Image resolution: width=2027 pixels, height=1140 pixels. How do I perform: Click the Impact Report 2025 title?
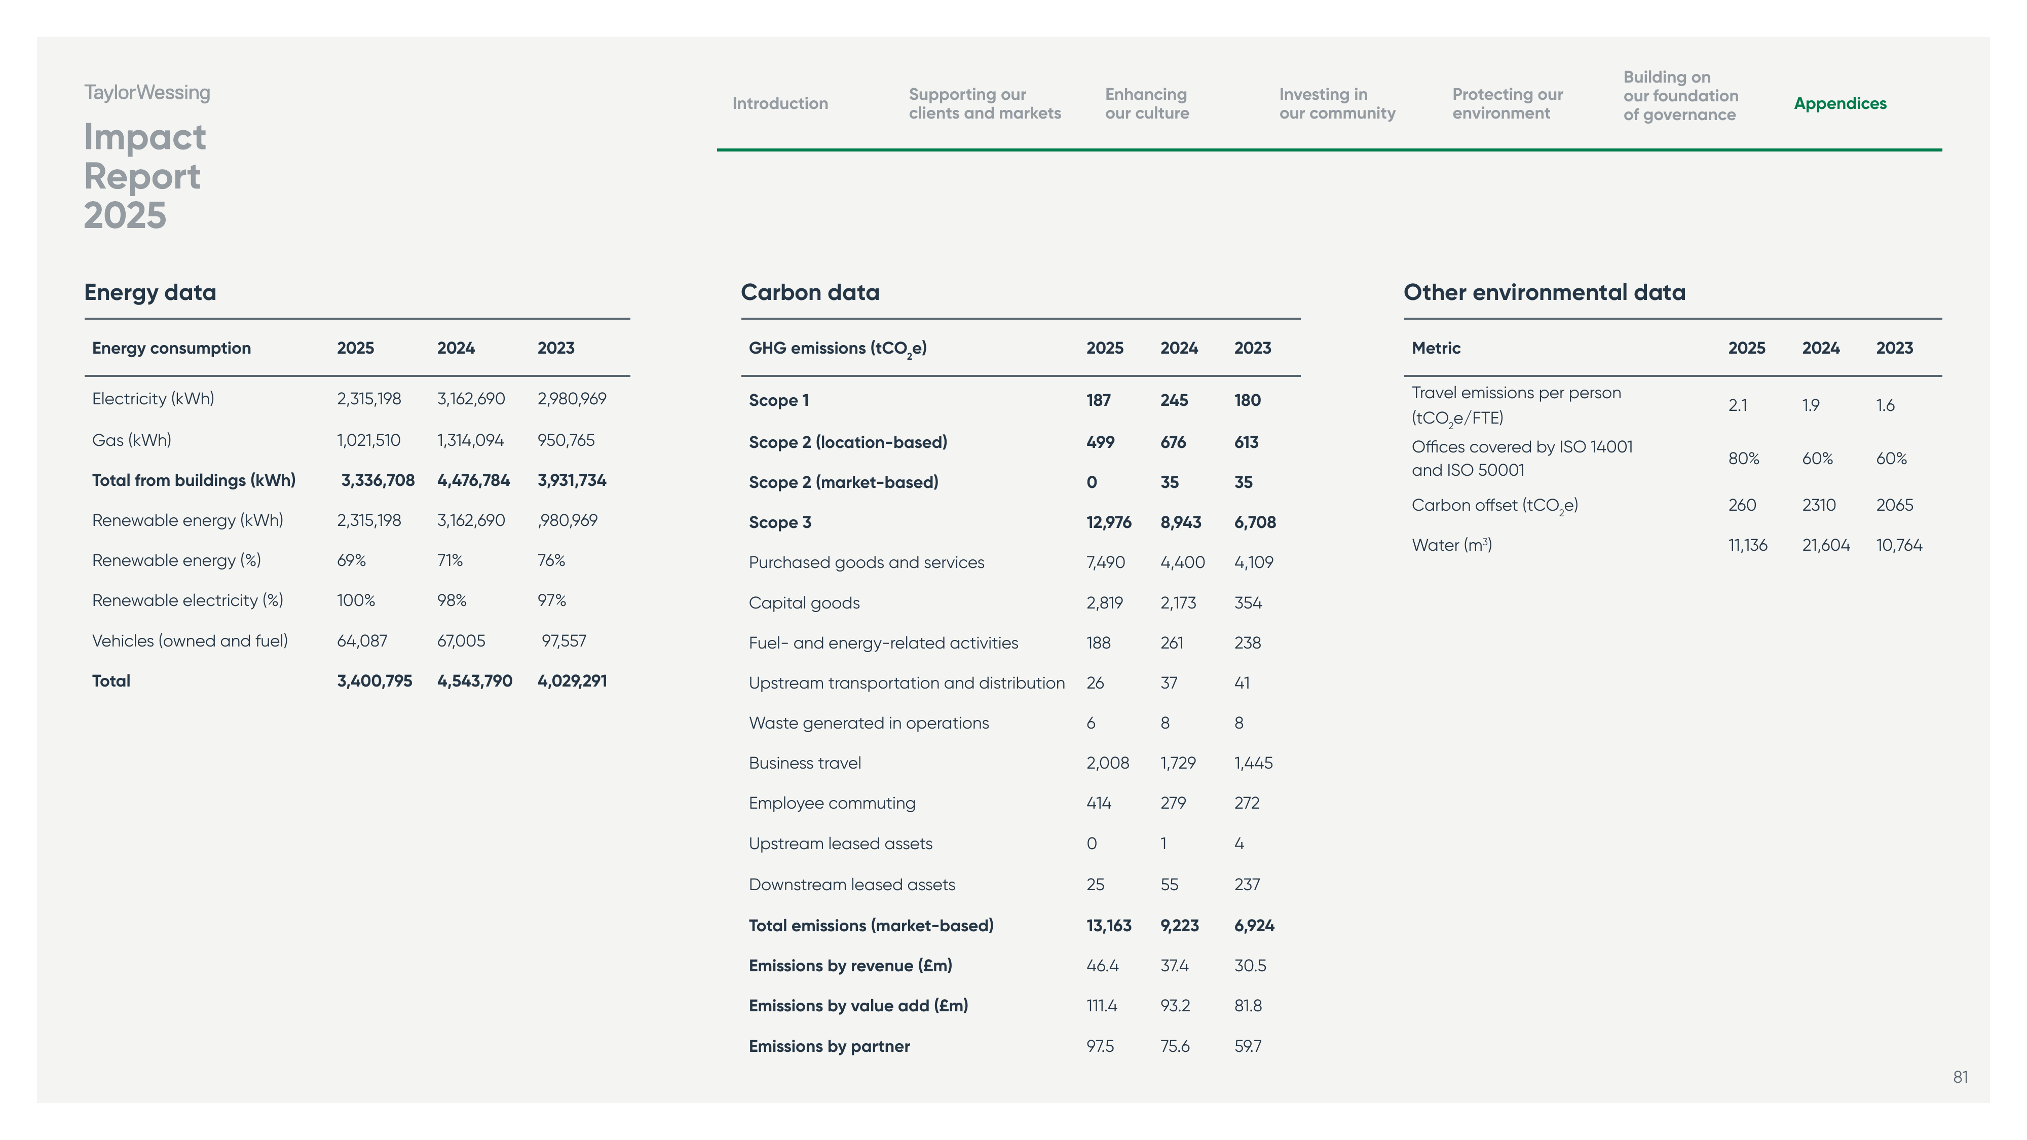coord(145,175)
